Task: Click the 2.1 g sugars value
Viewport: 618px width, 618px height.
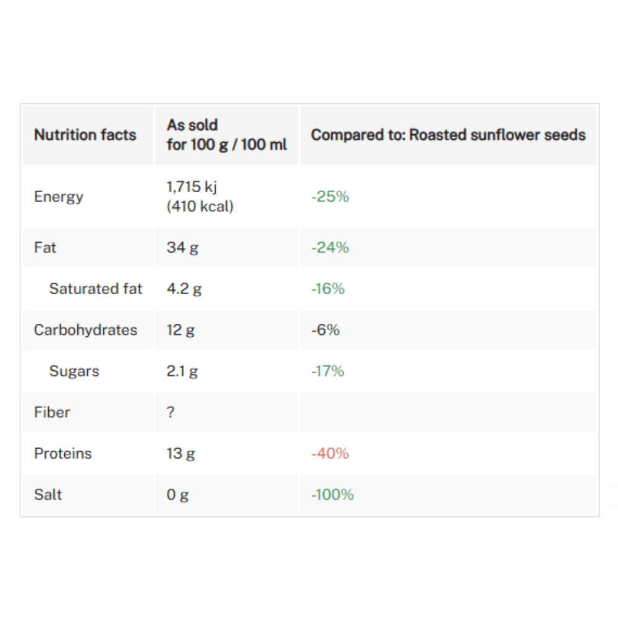Action: pyautogui.click(x=182, y=371)
